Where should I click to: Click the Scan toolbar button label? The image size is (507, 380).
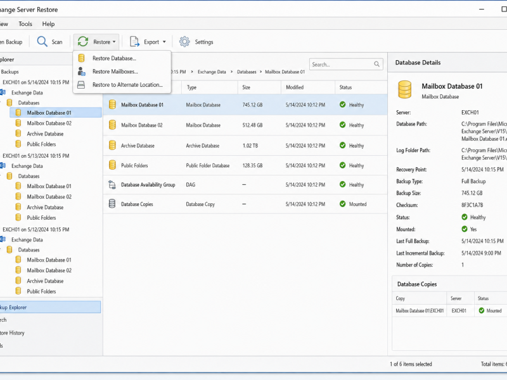(x=57, y=42)
